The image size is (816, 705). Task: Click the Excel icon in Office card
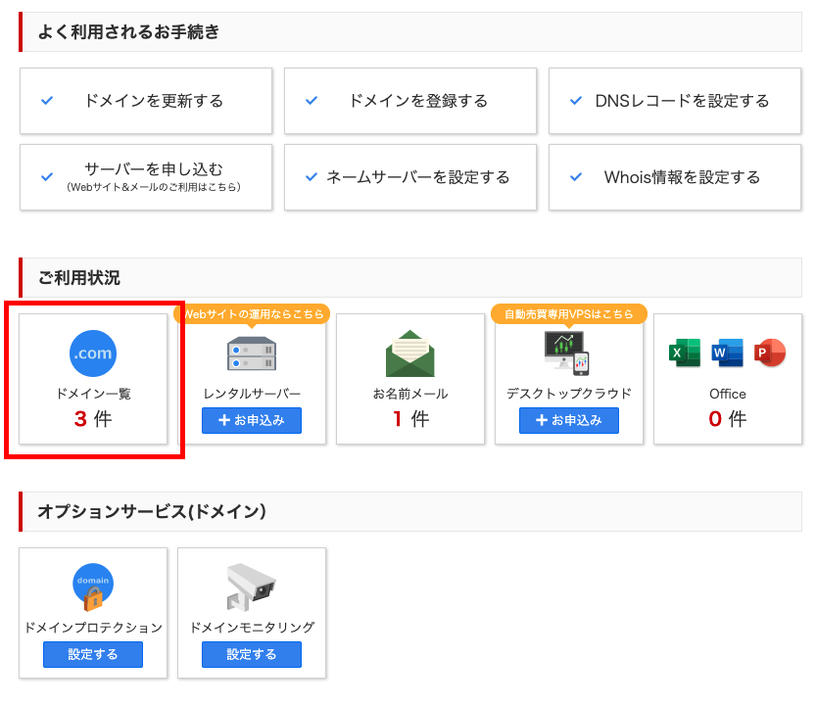[x=685, y=352]
